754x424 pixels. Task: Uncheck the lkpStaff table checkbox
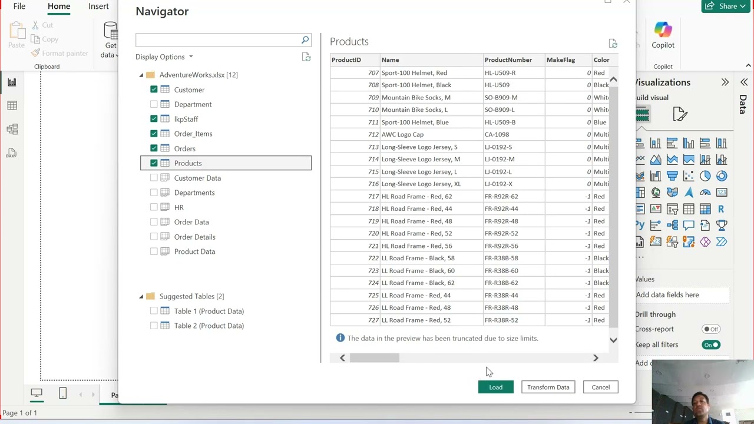click(154, 119)
